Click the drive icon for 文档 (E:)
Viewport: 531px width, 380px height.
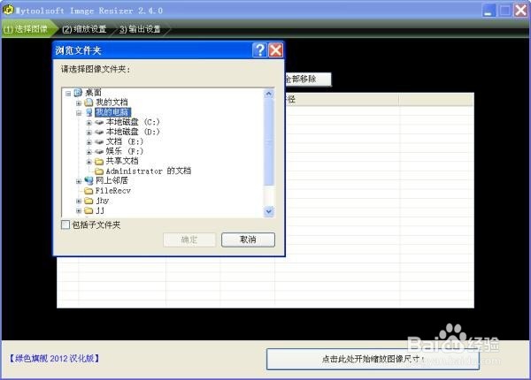99,141
